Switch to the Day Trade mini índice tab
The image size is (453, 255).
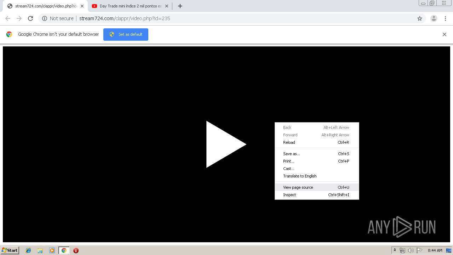coord(130,6)
